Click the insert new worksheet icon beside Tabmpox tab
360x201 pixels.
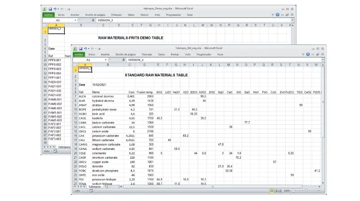tap(106, 186)
